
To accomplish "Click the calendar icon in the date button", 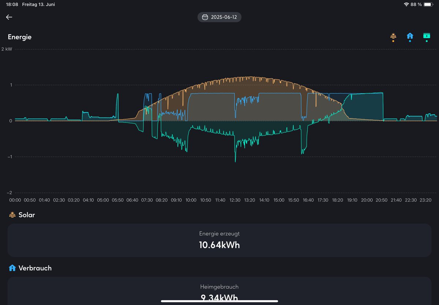I will pos(205,17).
